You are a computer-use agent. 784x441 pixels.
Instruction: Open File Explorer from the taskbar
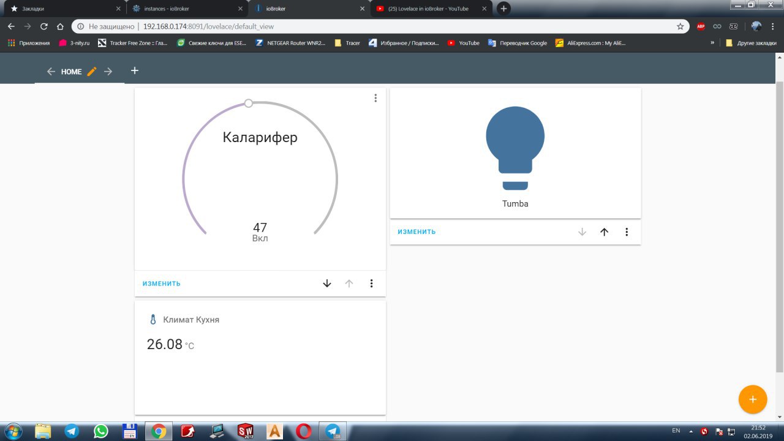43,431
